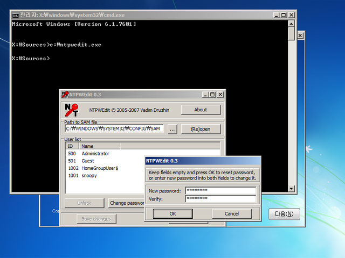Click the ID 500 cell
345x258 pixels.
[72, 154]
